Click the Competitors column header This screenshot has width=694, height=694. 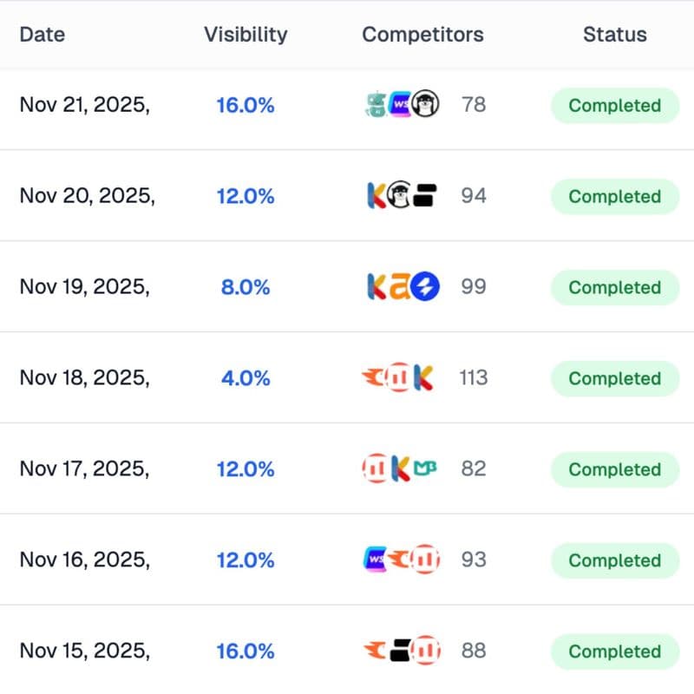[x=422, y=35]
